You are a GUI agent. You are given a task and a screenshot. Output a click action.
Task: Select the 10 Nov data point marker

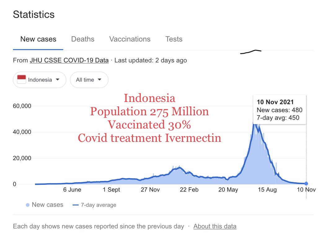[306, 184]
